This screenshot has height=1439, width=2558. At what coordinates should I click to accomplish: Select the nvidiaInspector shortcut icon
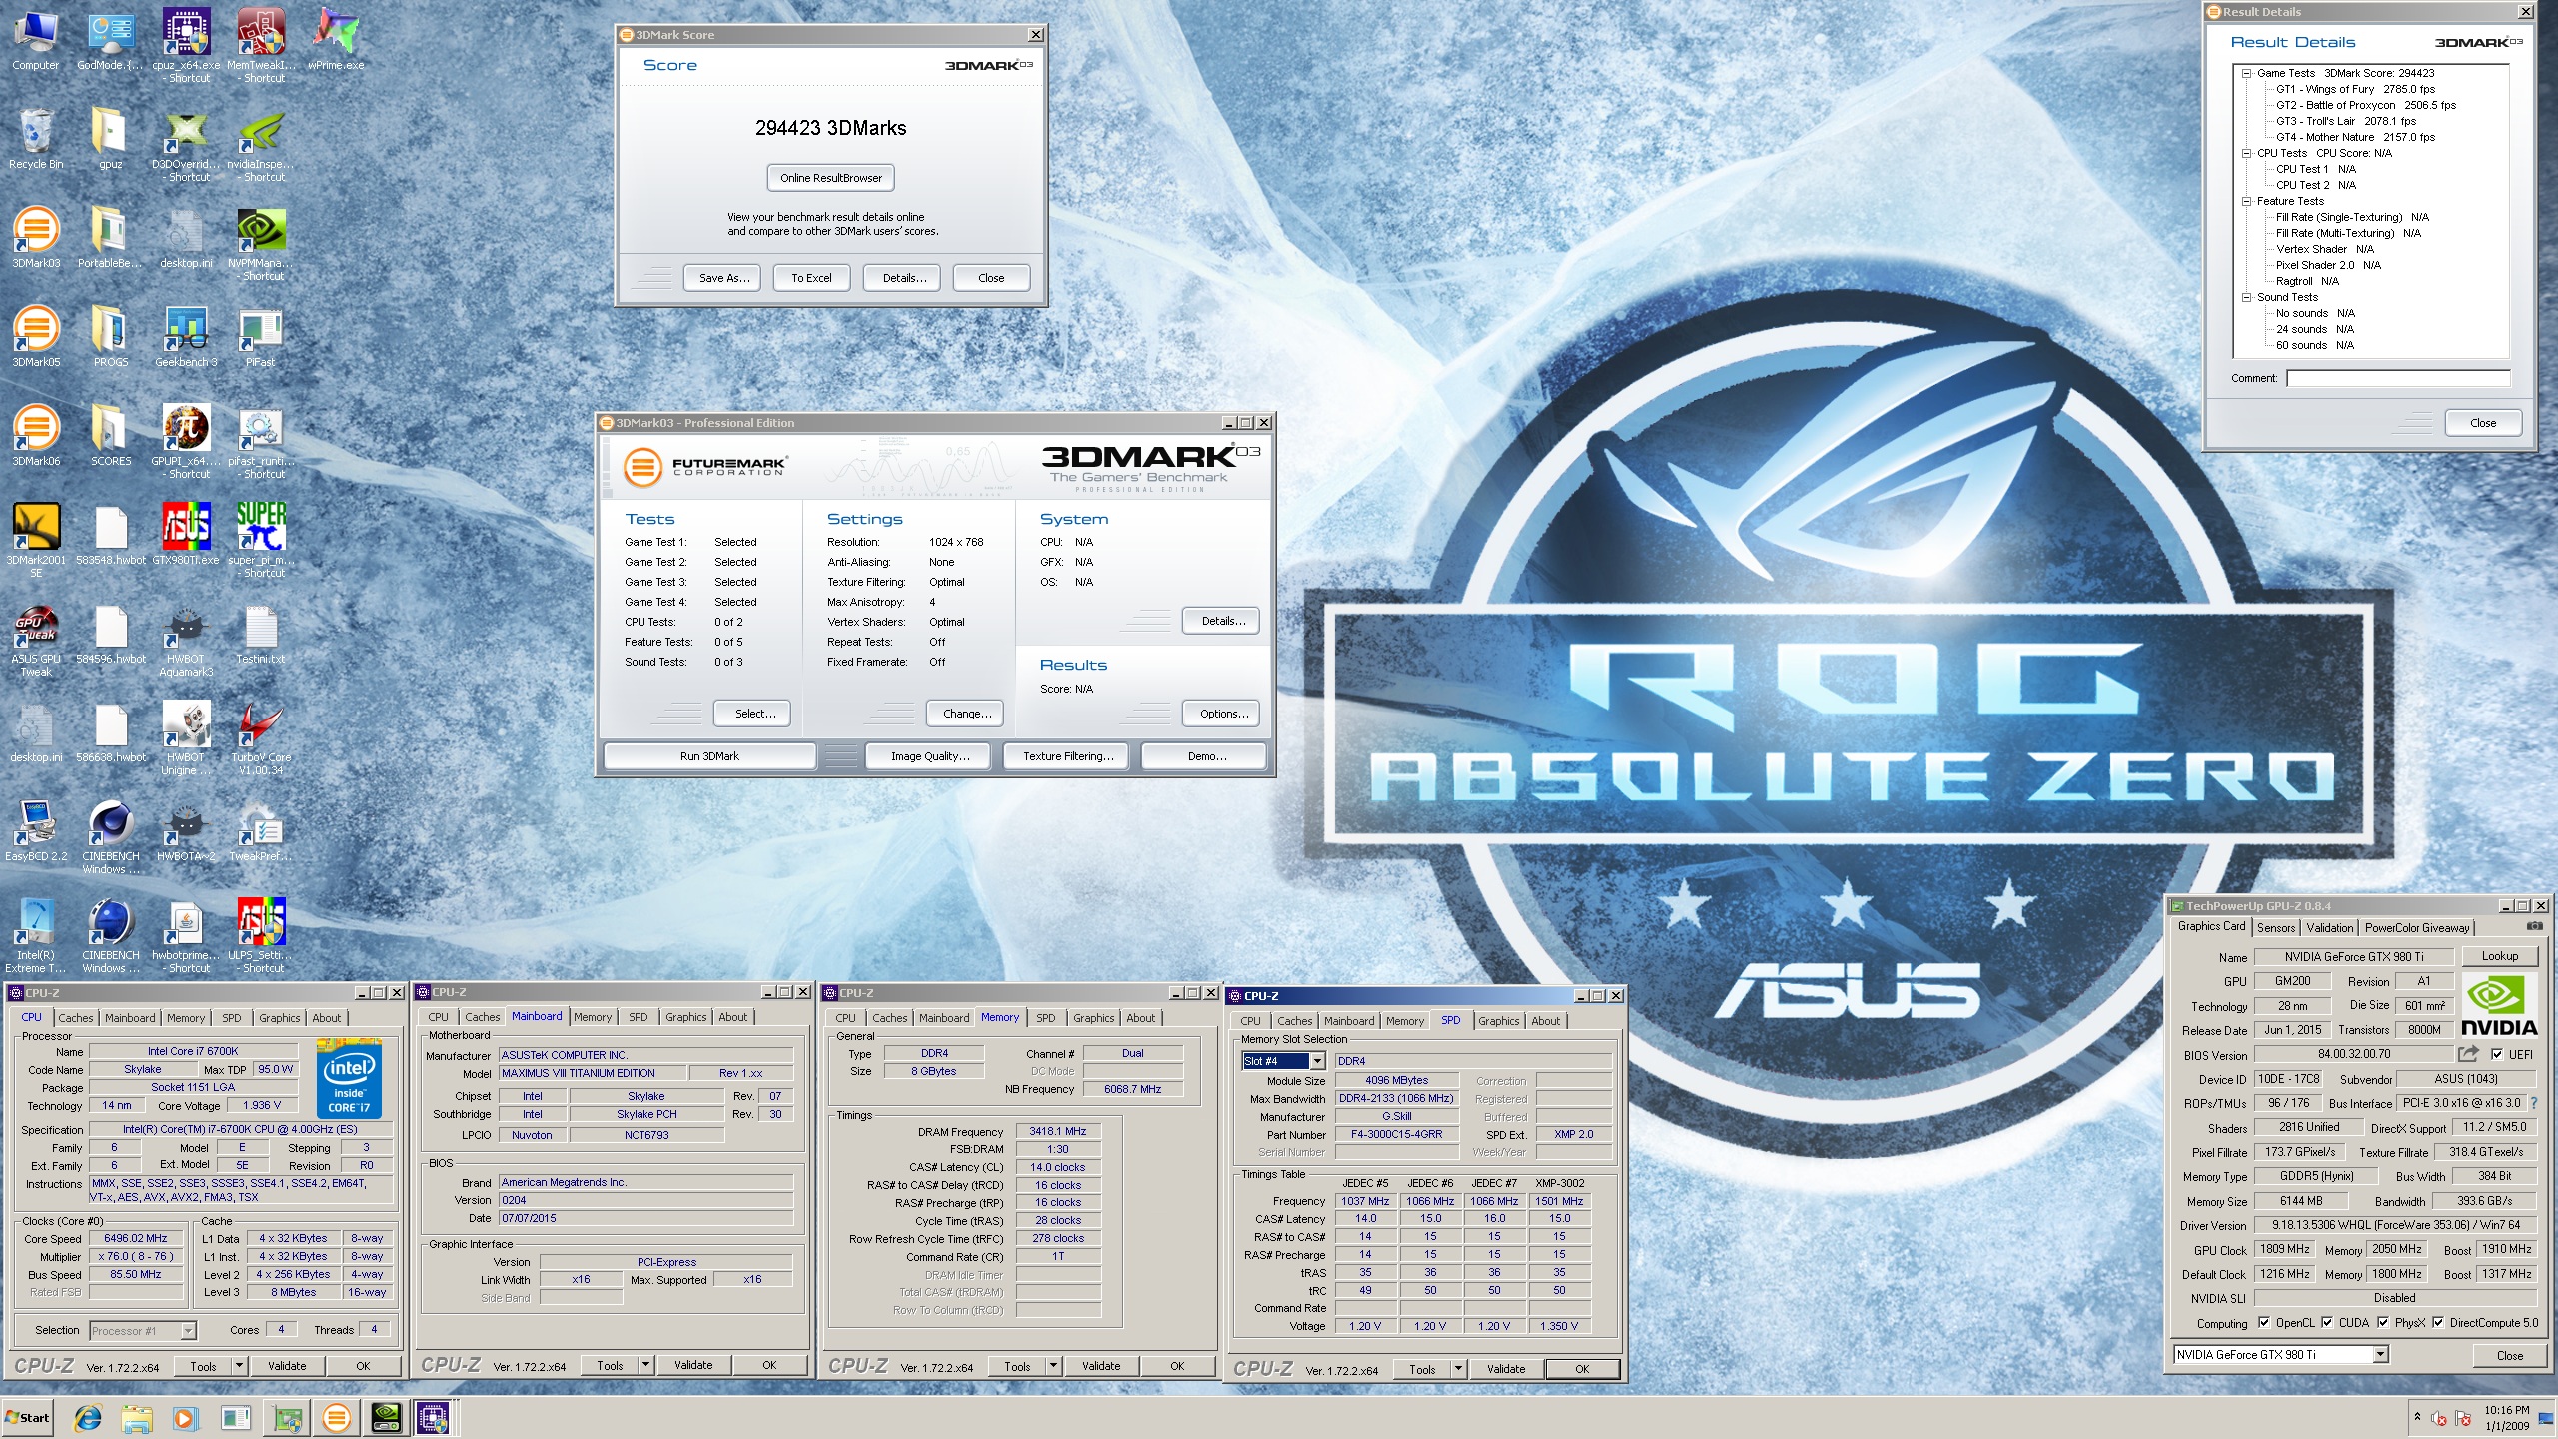261,145
